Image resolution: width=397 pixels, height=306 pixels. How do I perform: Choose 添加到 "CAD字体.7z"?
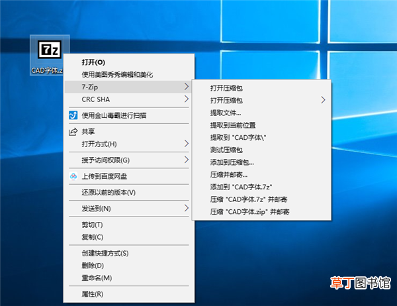(x=261, y=187)
